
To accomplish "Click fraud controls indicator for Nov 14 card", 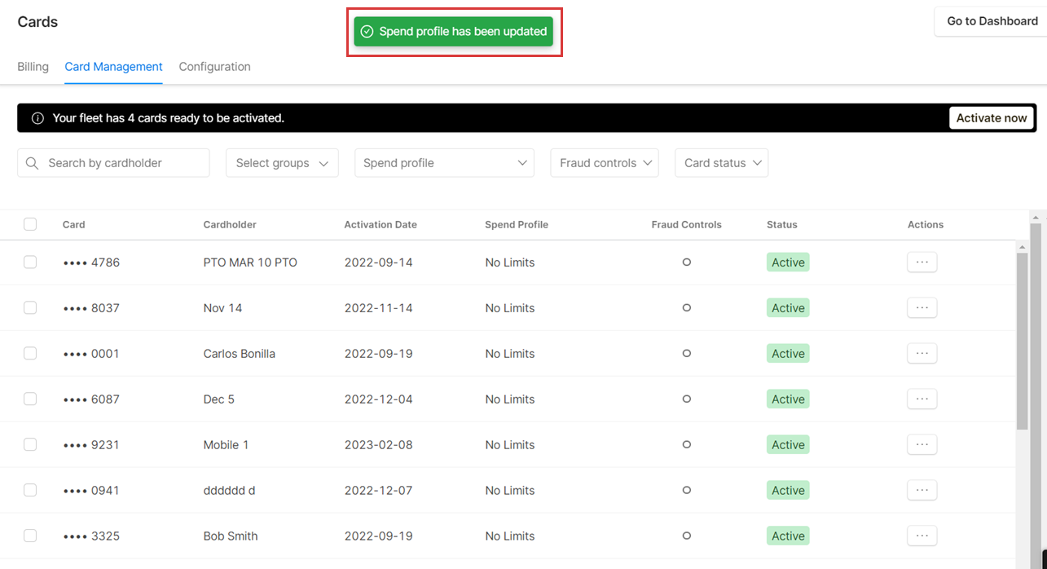I will [x=687, y=308].
